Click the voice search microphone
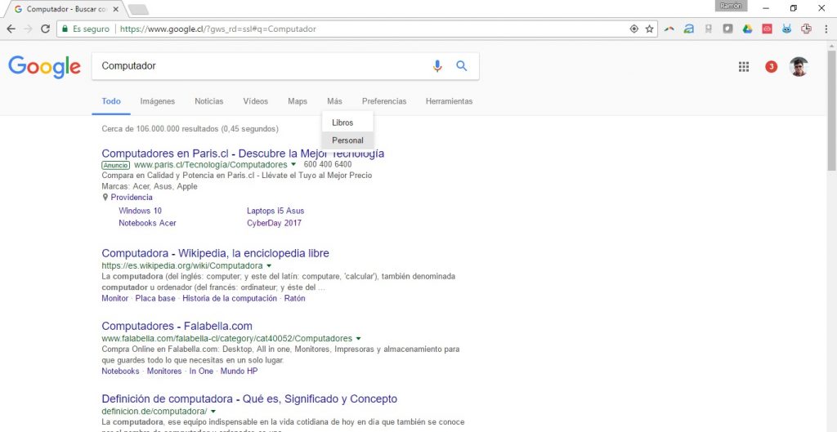Image resolution: width=837 pixels, height=432 pixels. point(437,66)
